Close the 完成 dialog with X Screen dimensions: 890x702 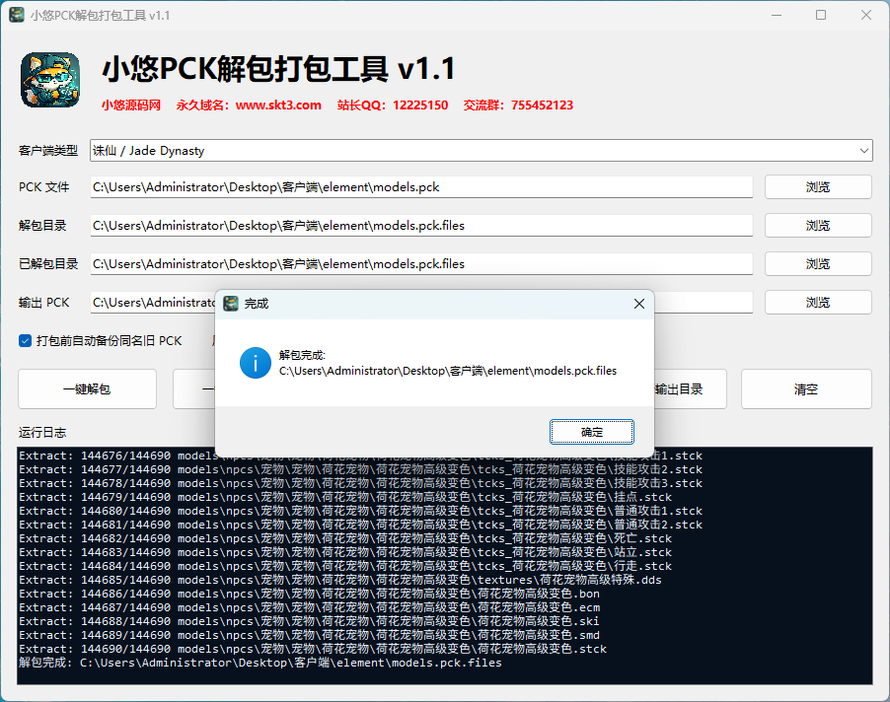coord(639,304)
